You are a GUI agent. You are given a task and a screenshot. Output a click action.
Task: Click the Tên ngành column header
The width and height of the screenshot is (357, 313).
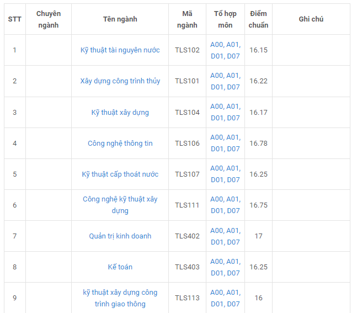[120, 19]
